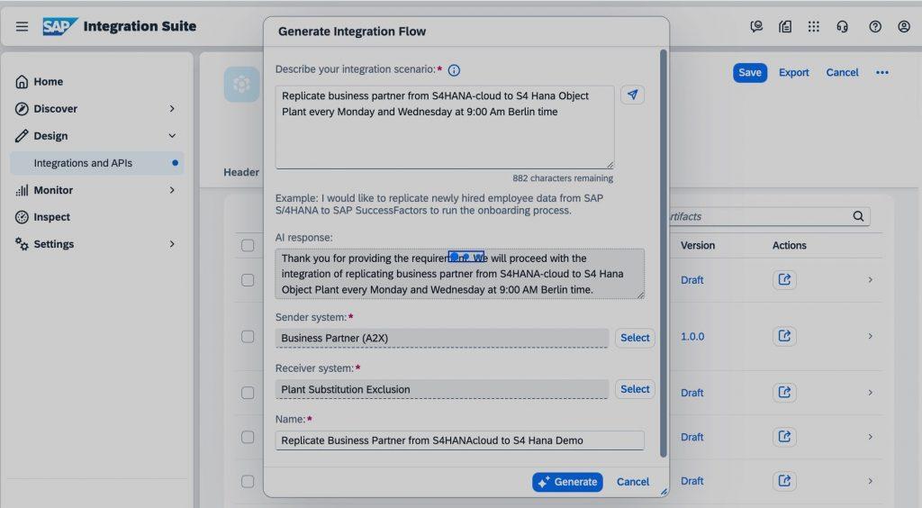The width and height of the screenshot is (922, 508).
Task: Expand the first Draft row arrow
Action: (871, 279)
